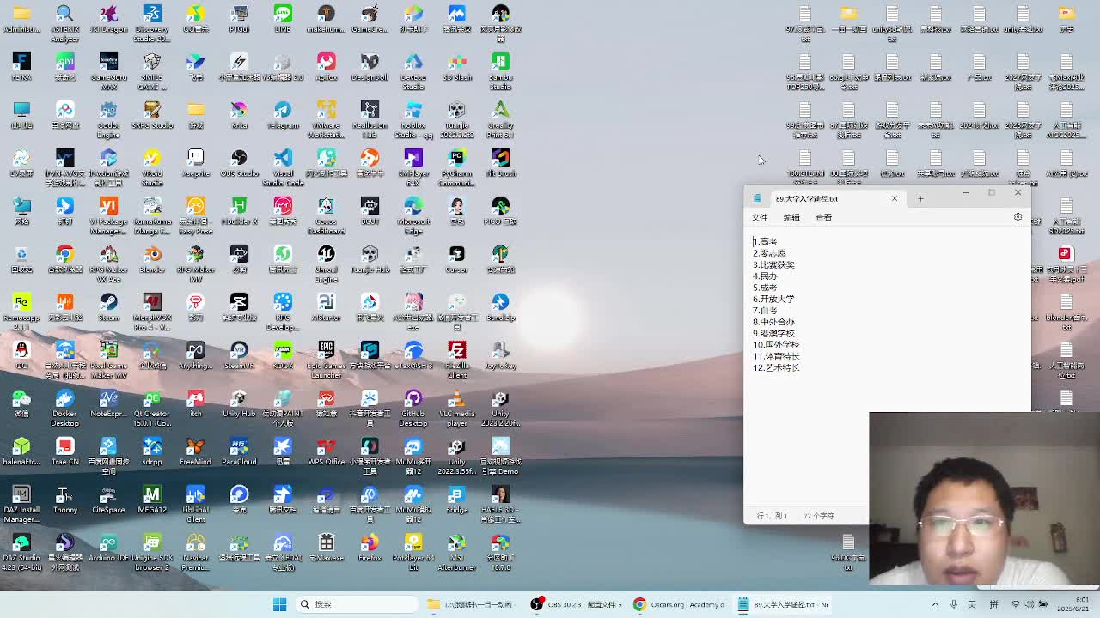Open Notepad settings gear icon
This screenshot has height=618, width=1100.
point(1017,217)
